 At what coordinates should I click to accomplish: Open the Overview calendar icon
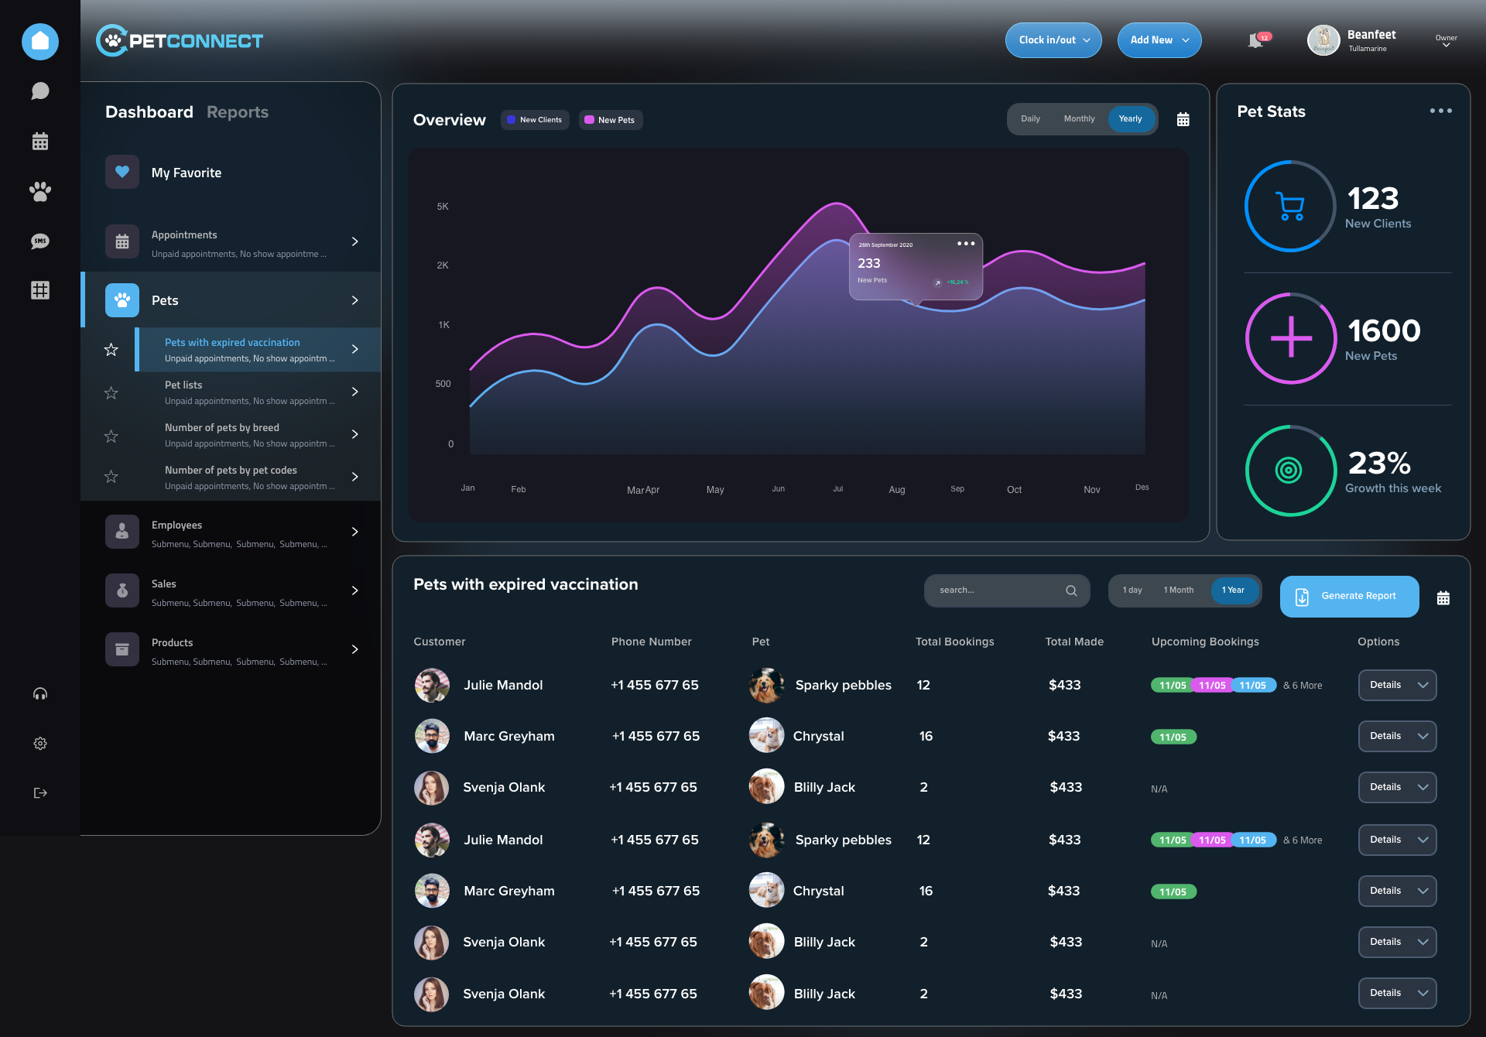[x=1183, y=119]
